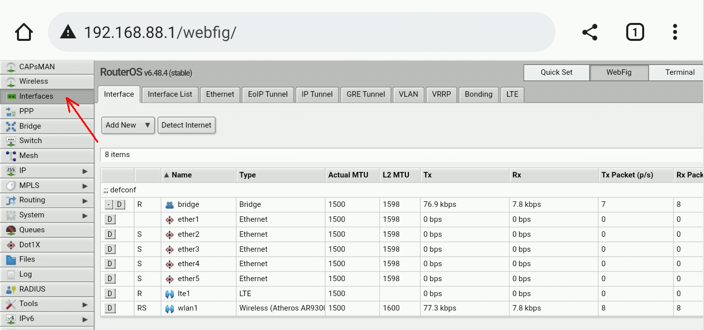Open RADIUS in the sidebar
Screen dimensions: 704x330
(47, 289)
